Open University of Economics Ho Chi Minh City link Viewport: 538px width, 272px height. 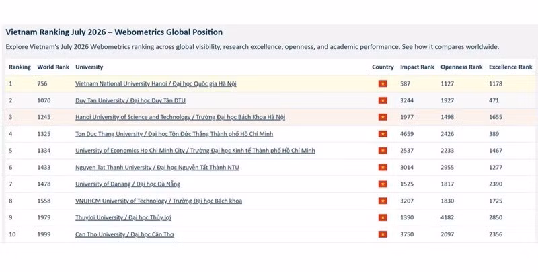click(x=195, y=151)
